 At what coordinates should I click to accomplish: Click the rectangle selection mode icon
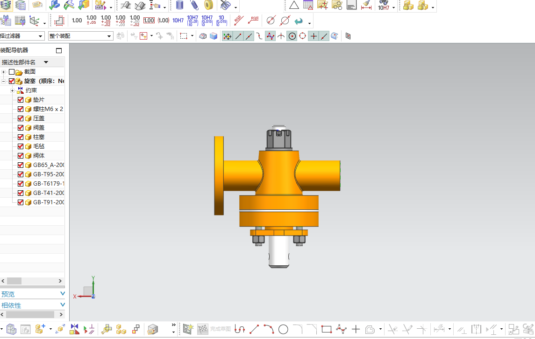[x=184, y=36]
